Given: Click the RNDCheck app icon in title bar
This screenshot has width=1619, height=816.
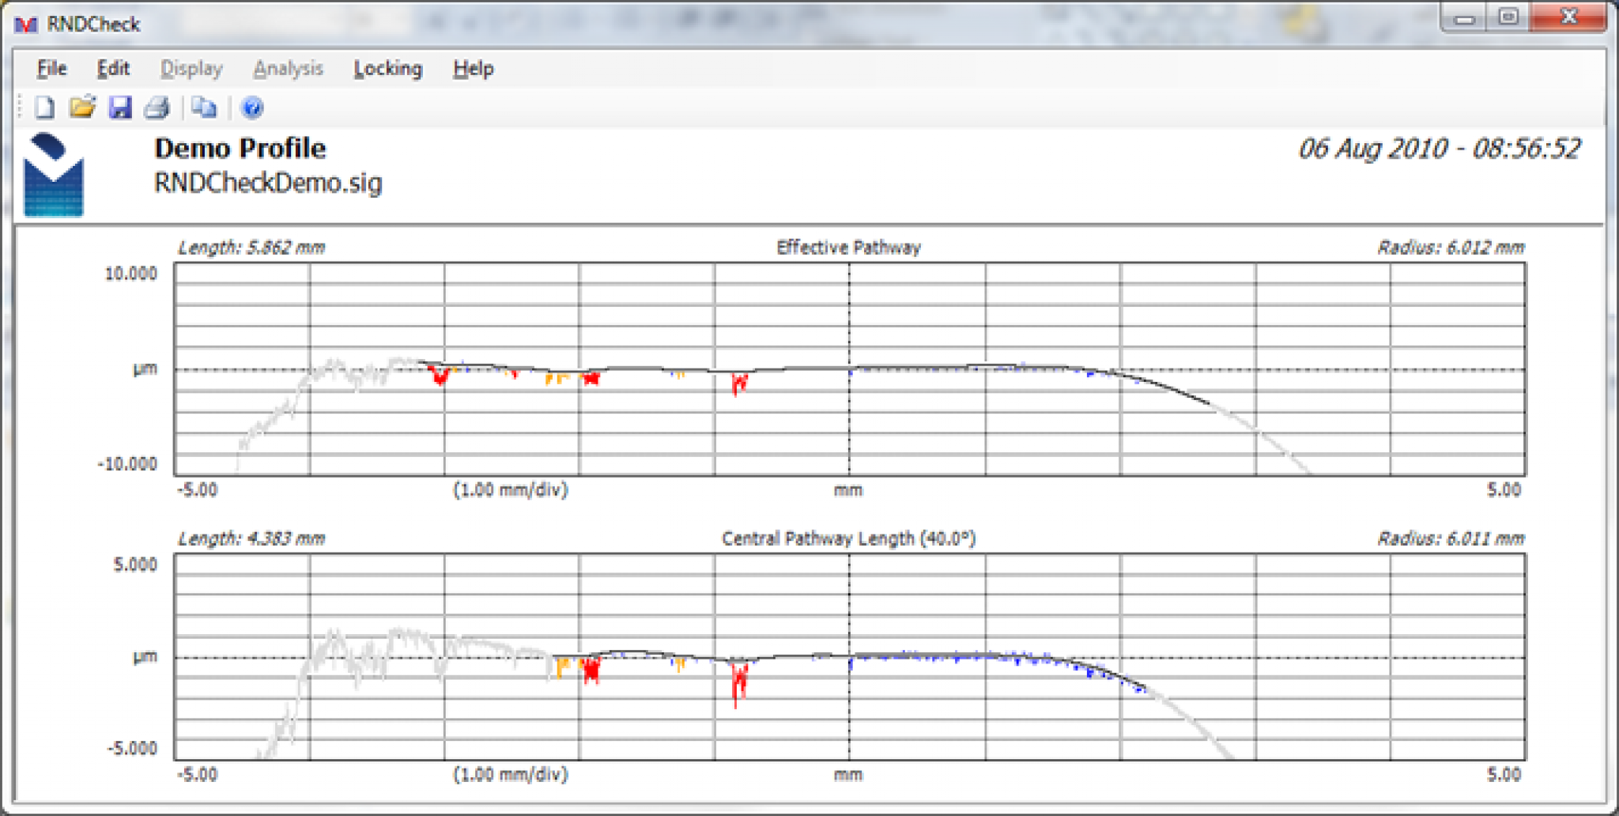Looking at the screenshot, I should click(26, 25).
